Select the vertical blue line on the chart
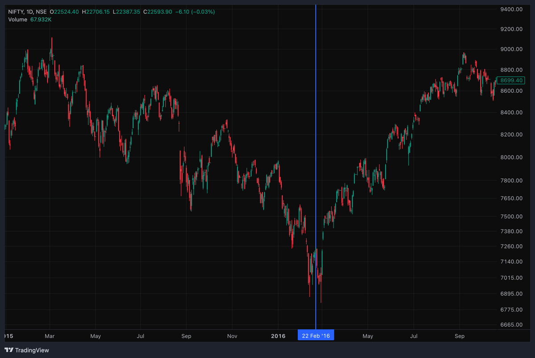The height and width of the screenshot is (358, 535). coord(316,167)
